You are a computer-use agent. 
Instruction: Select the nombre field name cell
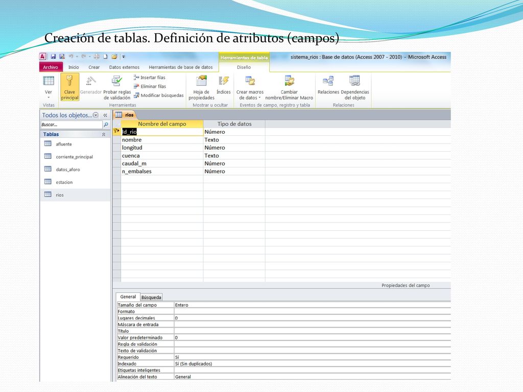(162, 140)
